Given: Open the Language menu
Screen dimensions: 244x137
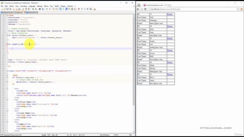Looking at the screenshot, I should click(x=32, y=6).
